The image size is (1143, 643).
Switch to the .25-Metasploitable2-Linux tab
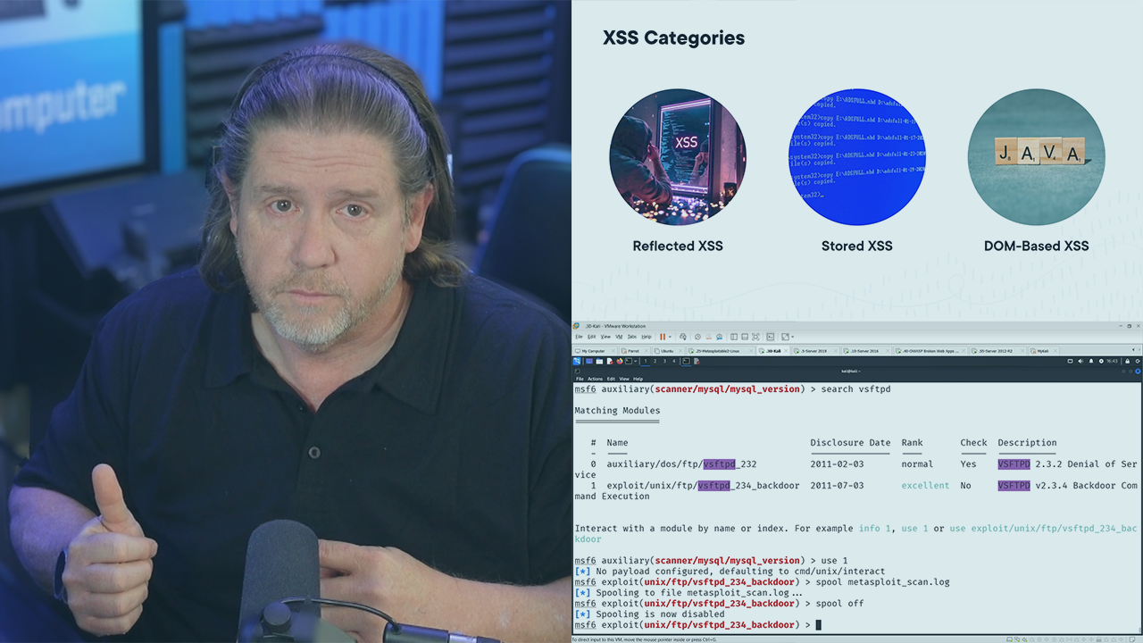(717, 351)
